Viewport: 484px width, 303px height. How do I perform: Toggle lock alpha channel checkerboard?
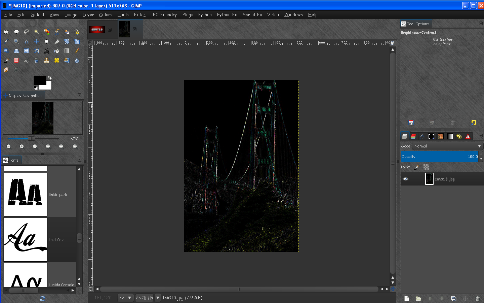[426, 167]
